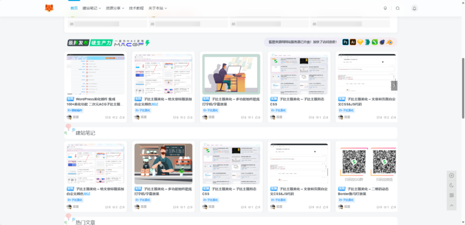Screen dimensions: 465x225
Task: Open the barista illustration thumbnail
Action: point(163,164)
